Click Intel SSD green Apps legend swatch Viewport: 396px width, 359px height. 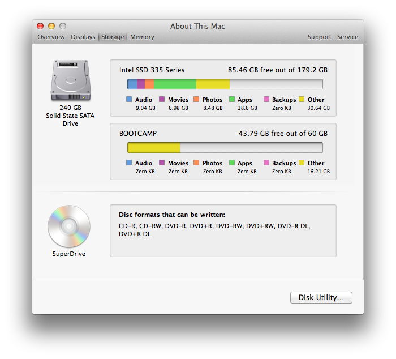[232, 99]
